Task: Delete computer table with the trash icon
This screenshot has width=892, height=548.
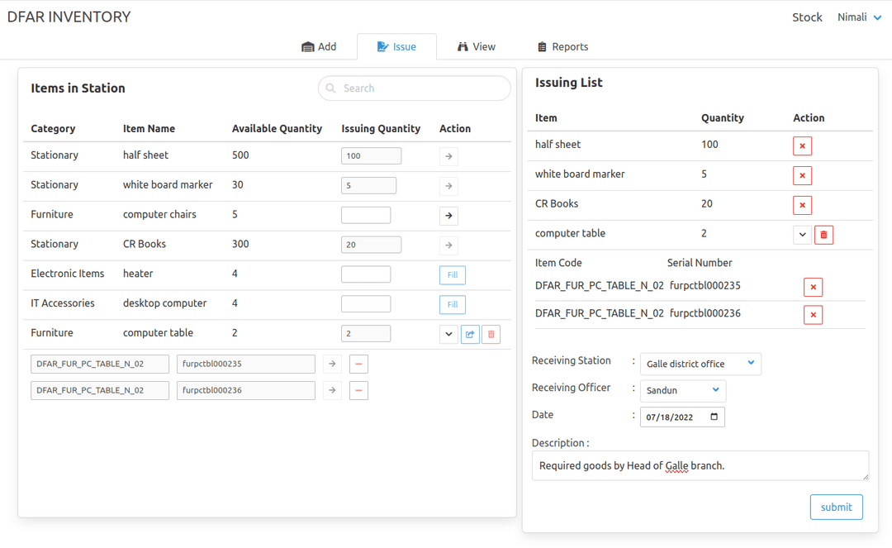Action: pyautogui.click(x=823, y=235)
